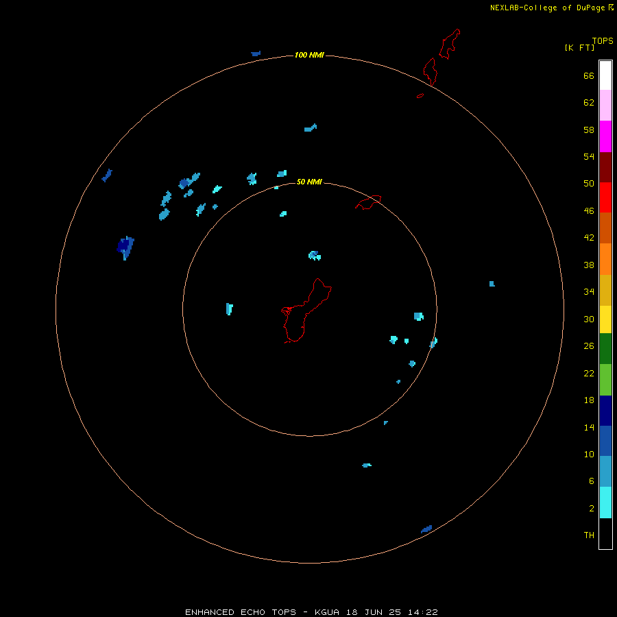Click the 2 scale label
Screen dimensions: 617x617
(x=592, y=509)
